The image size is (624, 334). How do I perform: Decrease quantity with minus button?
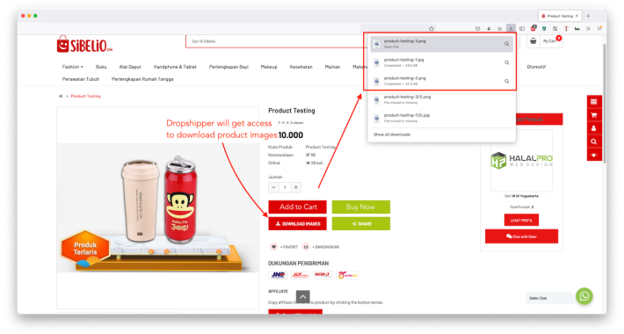point(274,187)
